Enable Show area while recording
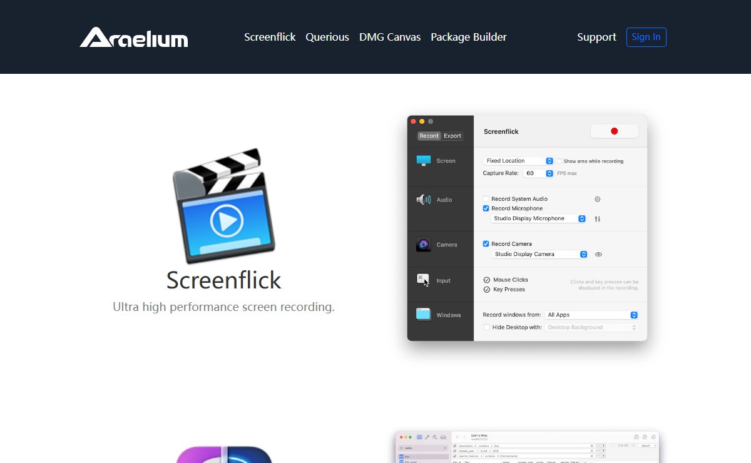The image size is (751, 463). (559, 161)
